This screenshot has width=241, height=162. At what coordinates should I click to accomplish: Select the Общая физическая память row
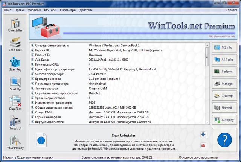pyautogui.click(x=117, y=107)
